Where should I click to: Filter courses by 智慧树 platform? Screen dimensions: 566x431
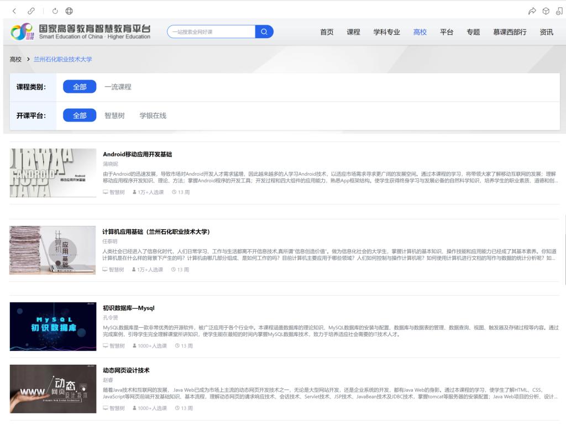click(114, 115)
